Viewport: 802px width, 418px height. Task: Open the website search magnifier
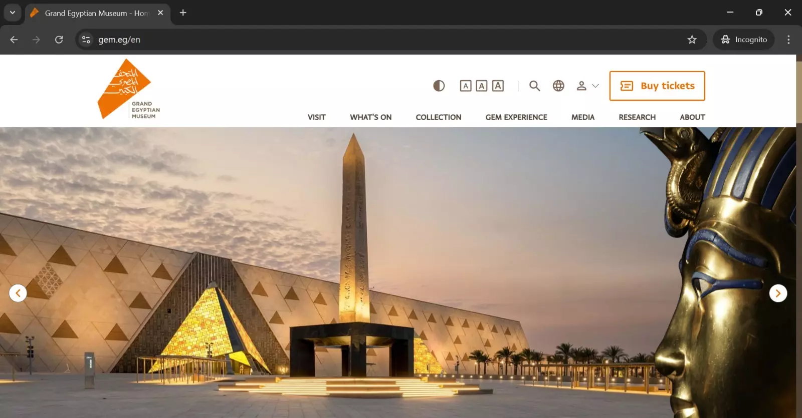[x=534, y=86]
